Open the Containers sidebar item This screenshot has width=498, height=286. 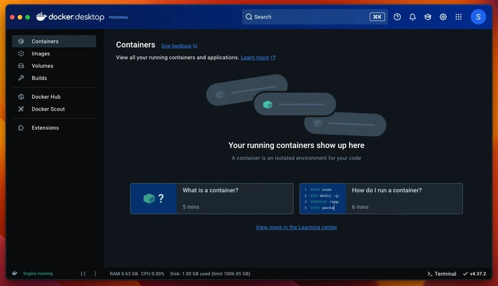click(x=54, y=41)
